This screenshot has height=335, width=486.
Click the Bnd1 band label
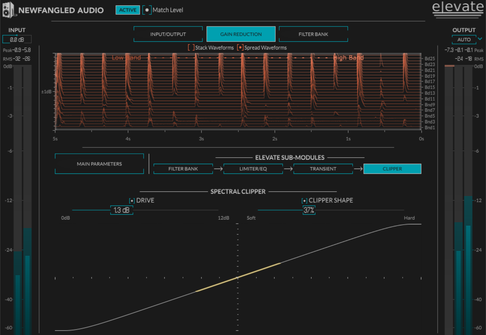click(430, 128)
